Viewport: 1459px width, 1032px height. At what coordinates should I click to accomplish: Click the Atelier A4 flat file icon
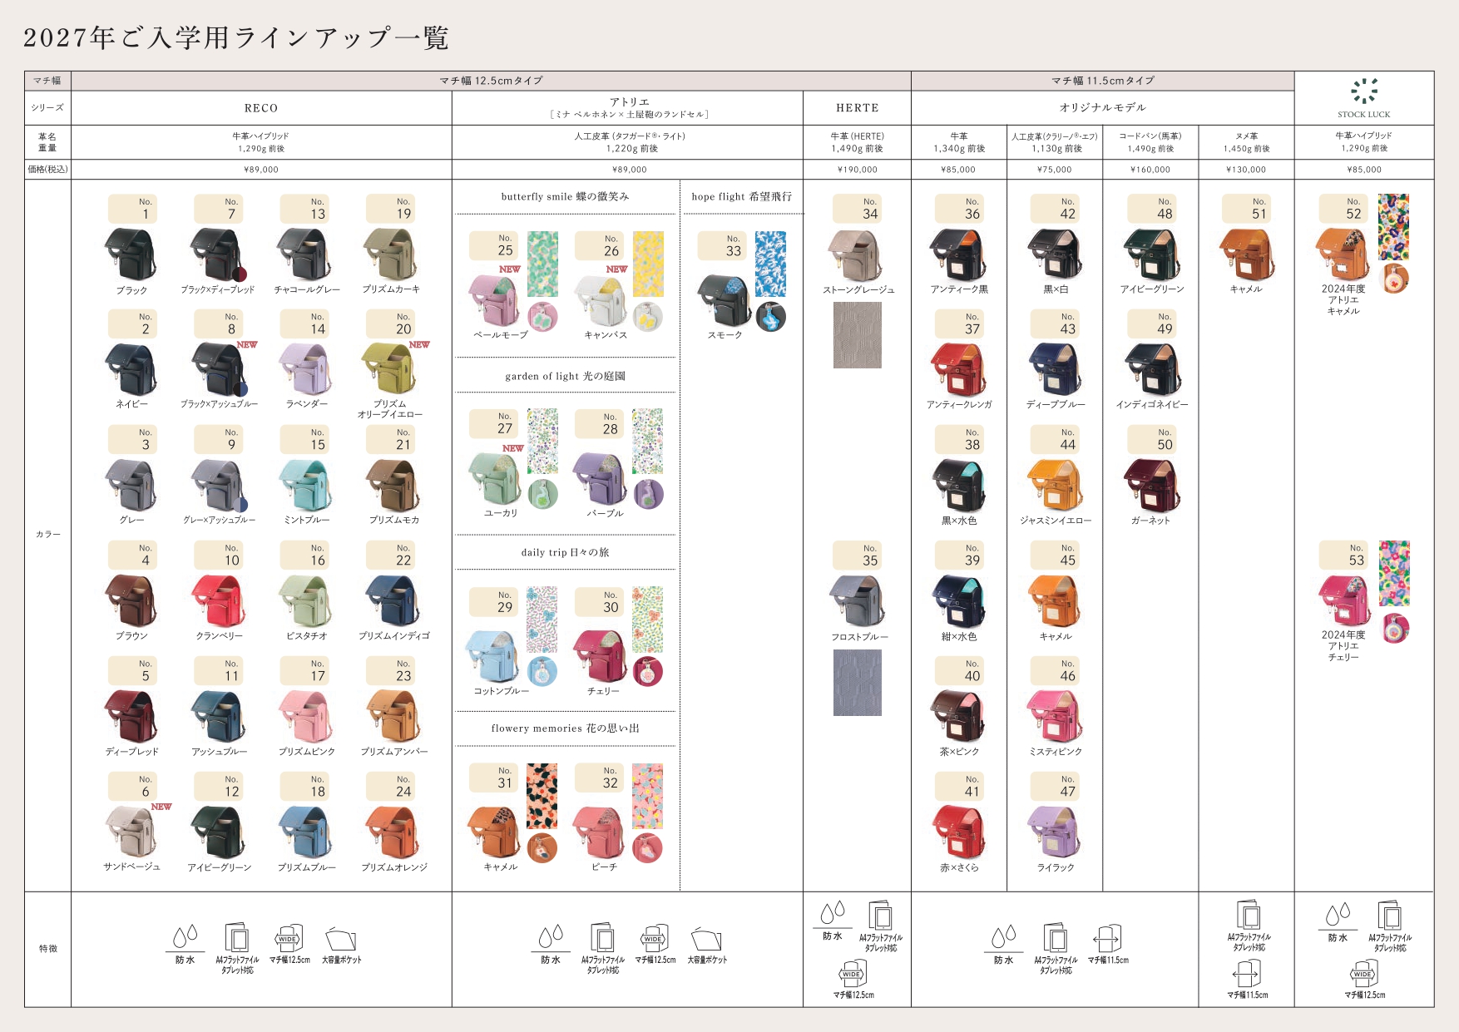602,938
